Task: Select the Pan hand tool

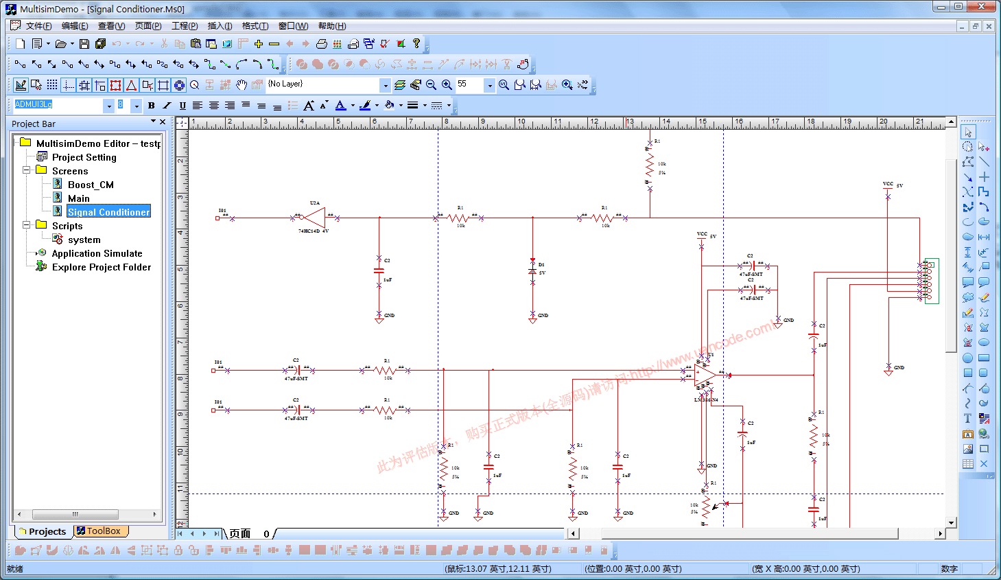Action: (x=242, y=85)
